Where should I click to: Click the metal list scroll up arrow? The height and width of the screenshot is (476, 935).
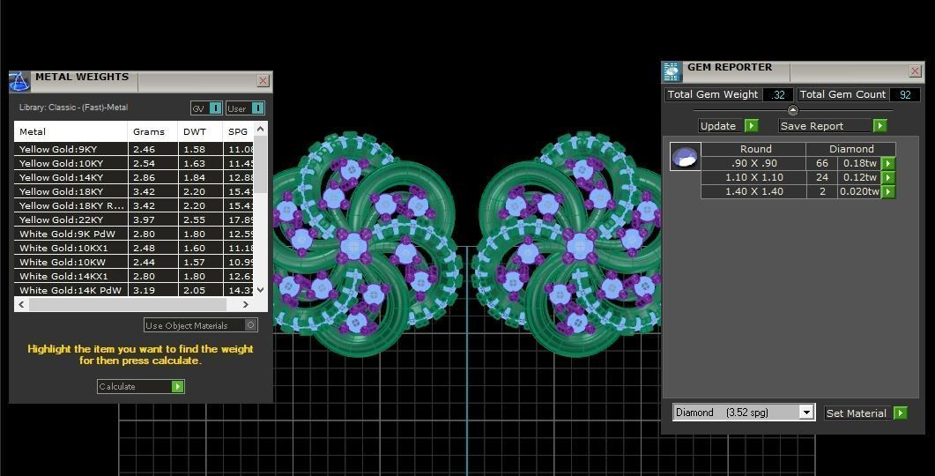(x=260, y=129)
